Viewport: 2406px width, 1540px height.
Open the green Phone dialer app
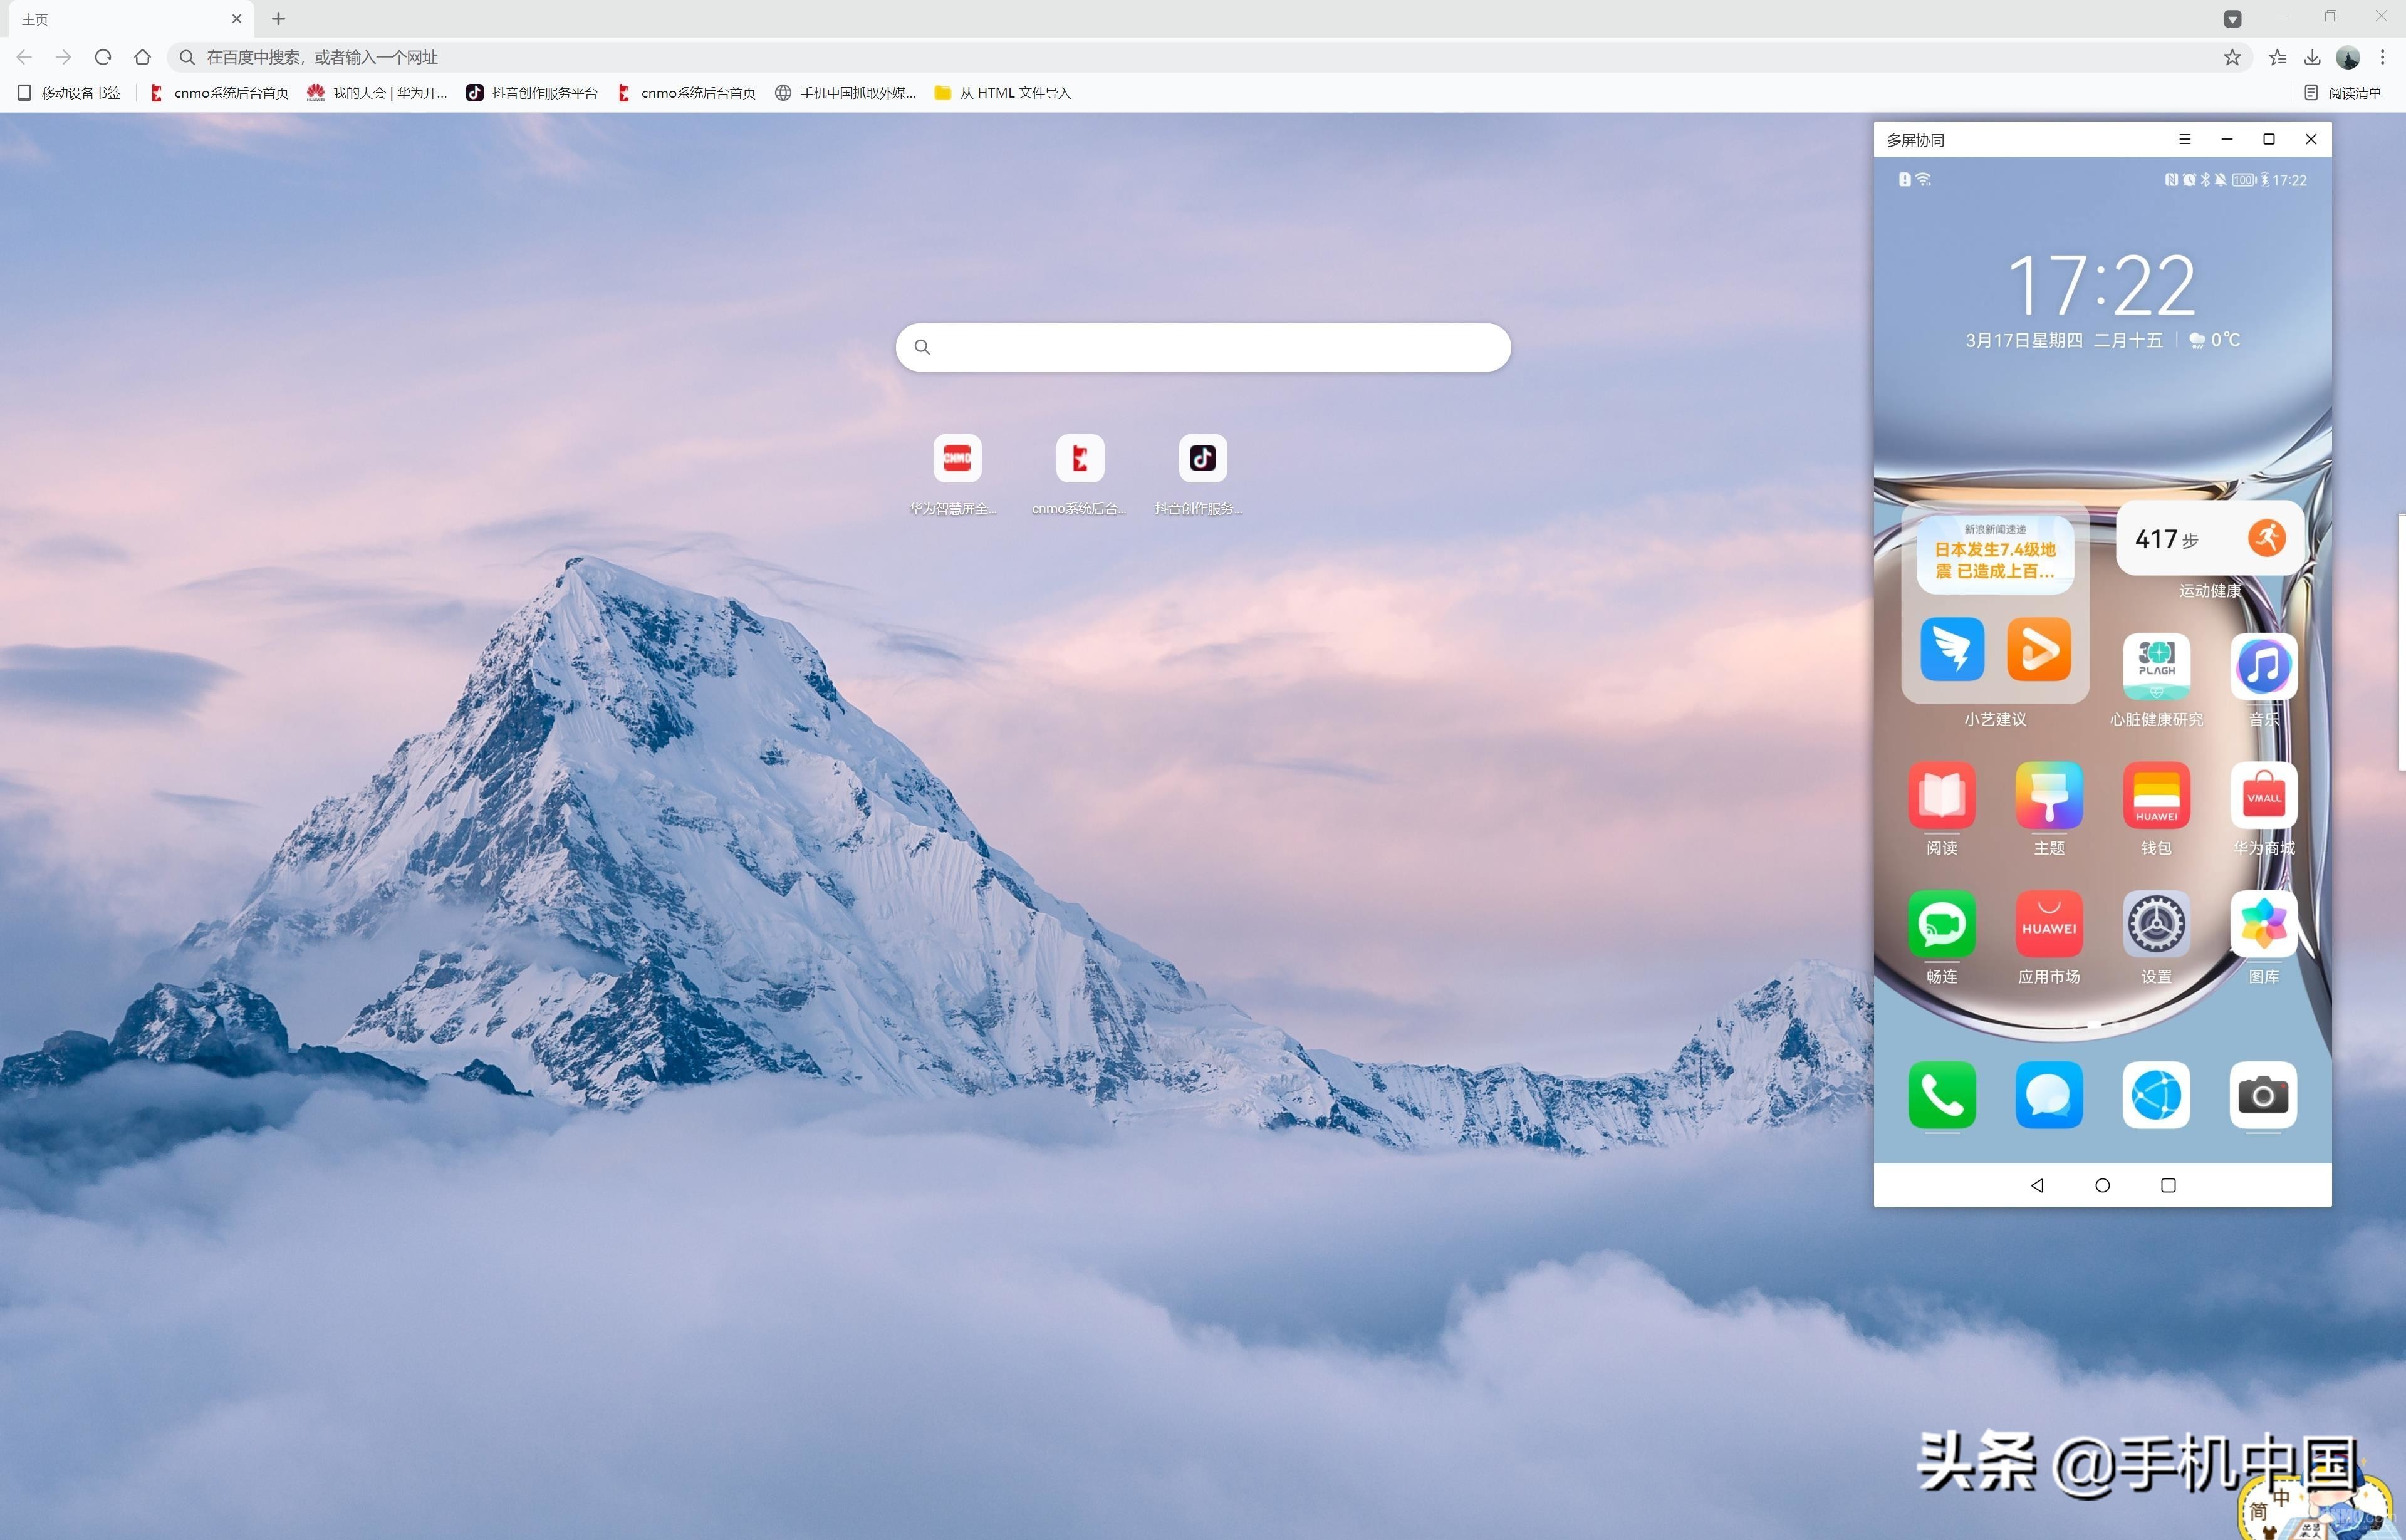[1941, 1095]
